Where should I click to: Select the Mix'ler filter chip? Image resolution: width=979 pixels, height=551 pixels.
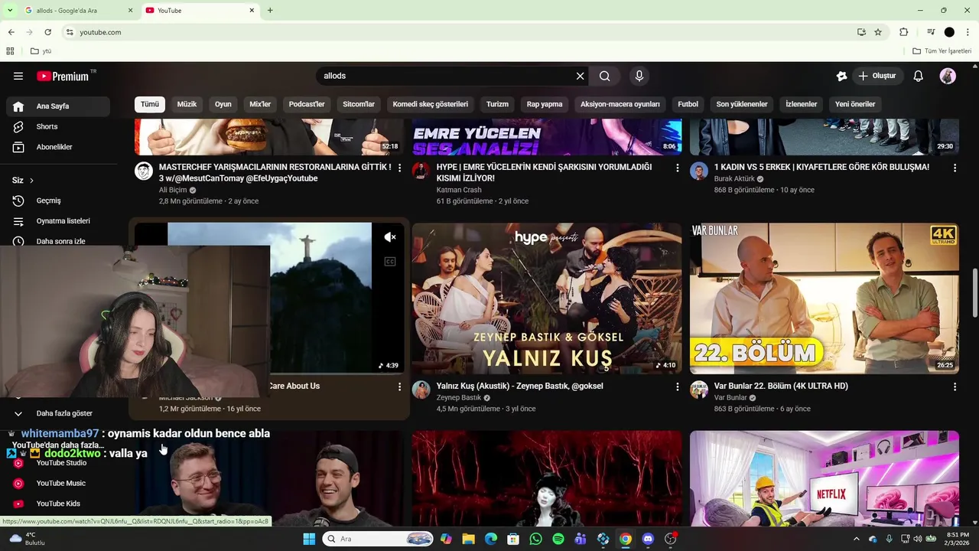tap(260, 104)
